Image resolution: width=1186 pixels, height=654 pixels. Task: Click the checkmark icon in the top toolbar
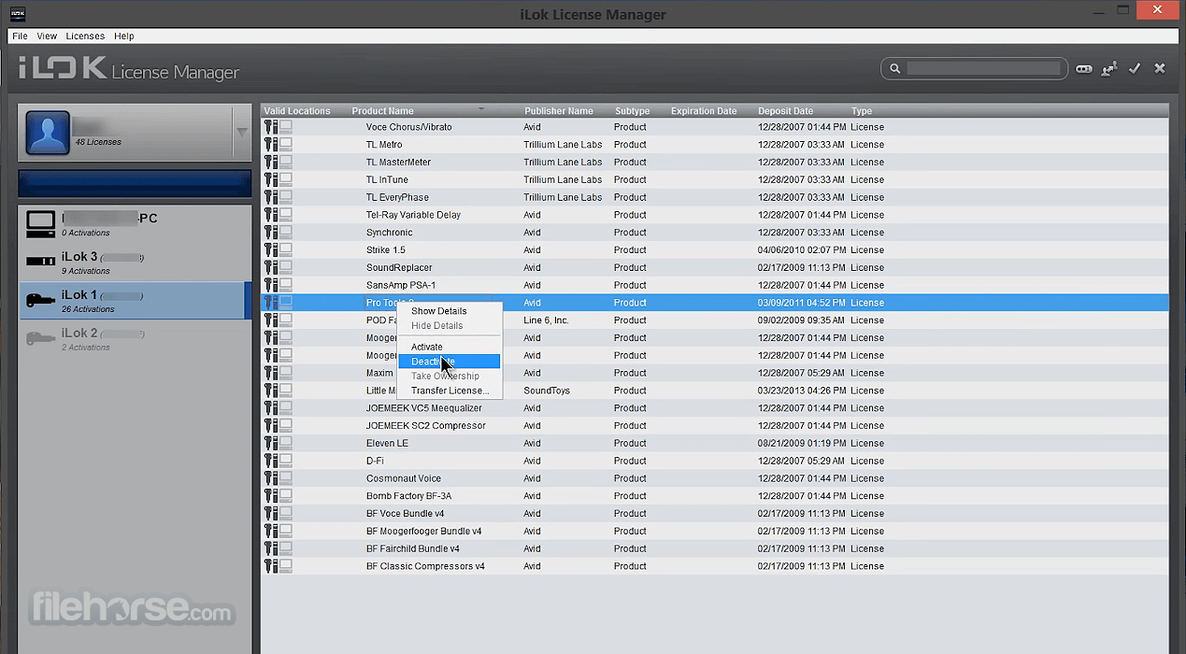pos(1135,68)
